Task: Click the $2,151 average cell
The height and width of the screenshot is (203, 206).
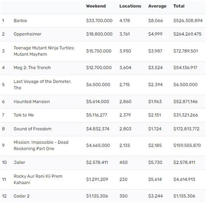Action: [155, 115]
